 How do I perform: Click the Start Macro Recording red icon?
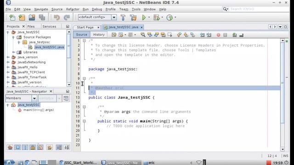pyautogui.click(x=219, y=35)
